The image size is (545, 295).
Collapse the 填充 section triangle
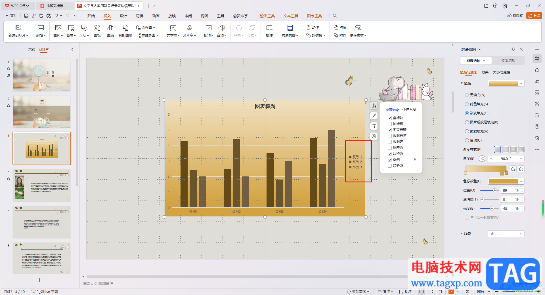coord(462,83)
